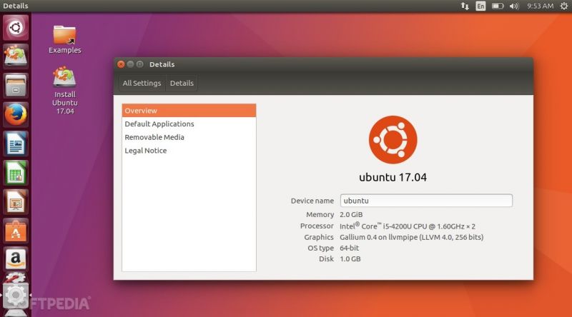Select Legal Notice in the sidebar

pyautogui.click(x=189, y=151)
